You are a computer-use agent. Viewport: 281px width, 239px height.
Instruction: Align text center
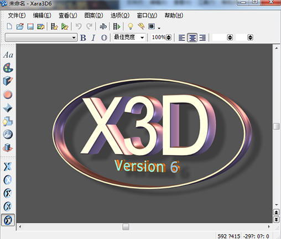[192, 38]
